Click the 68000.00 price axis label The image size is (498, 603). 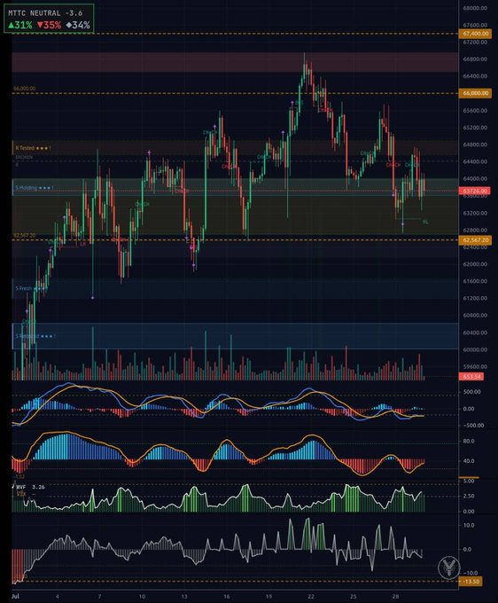475,8
